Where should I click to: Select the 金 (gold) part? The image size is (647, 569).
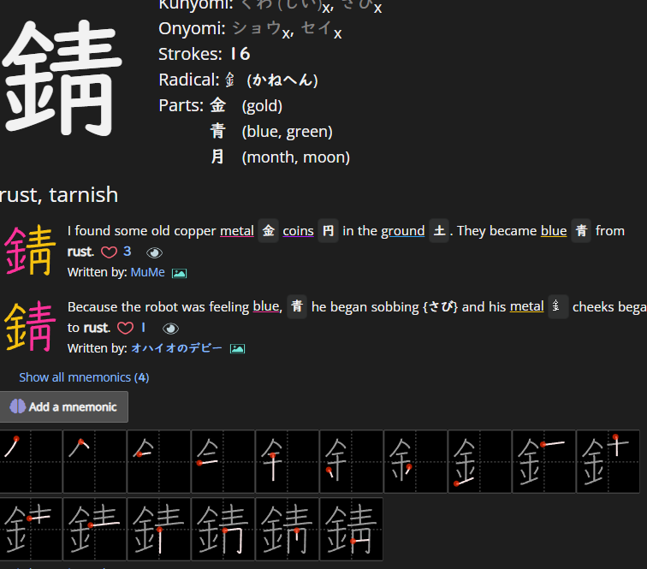218,106
